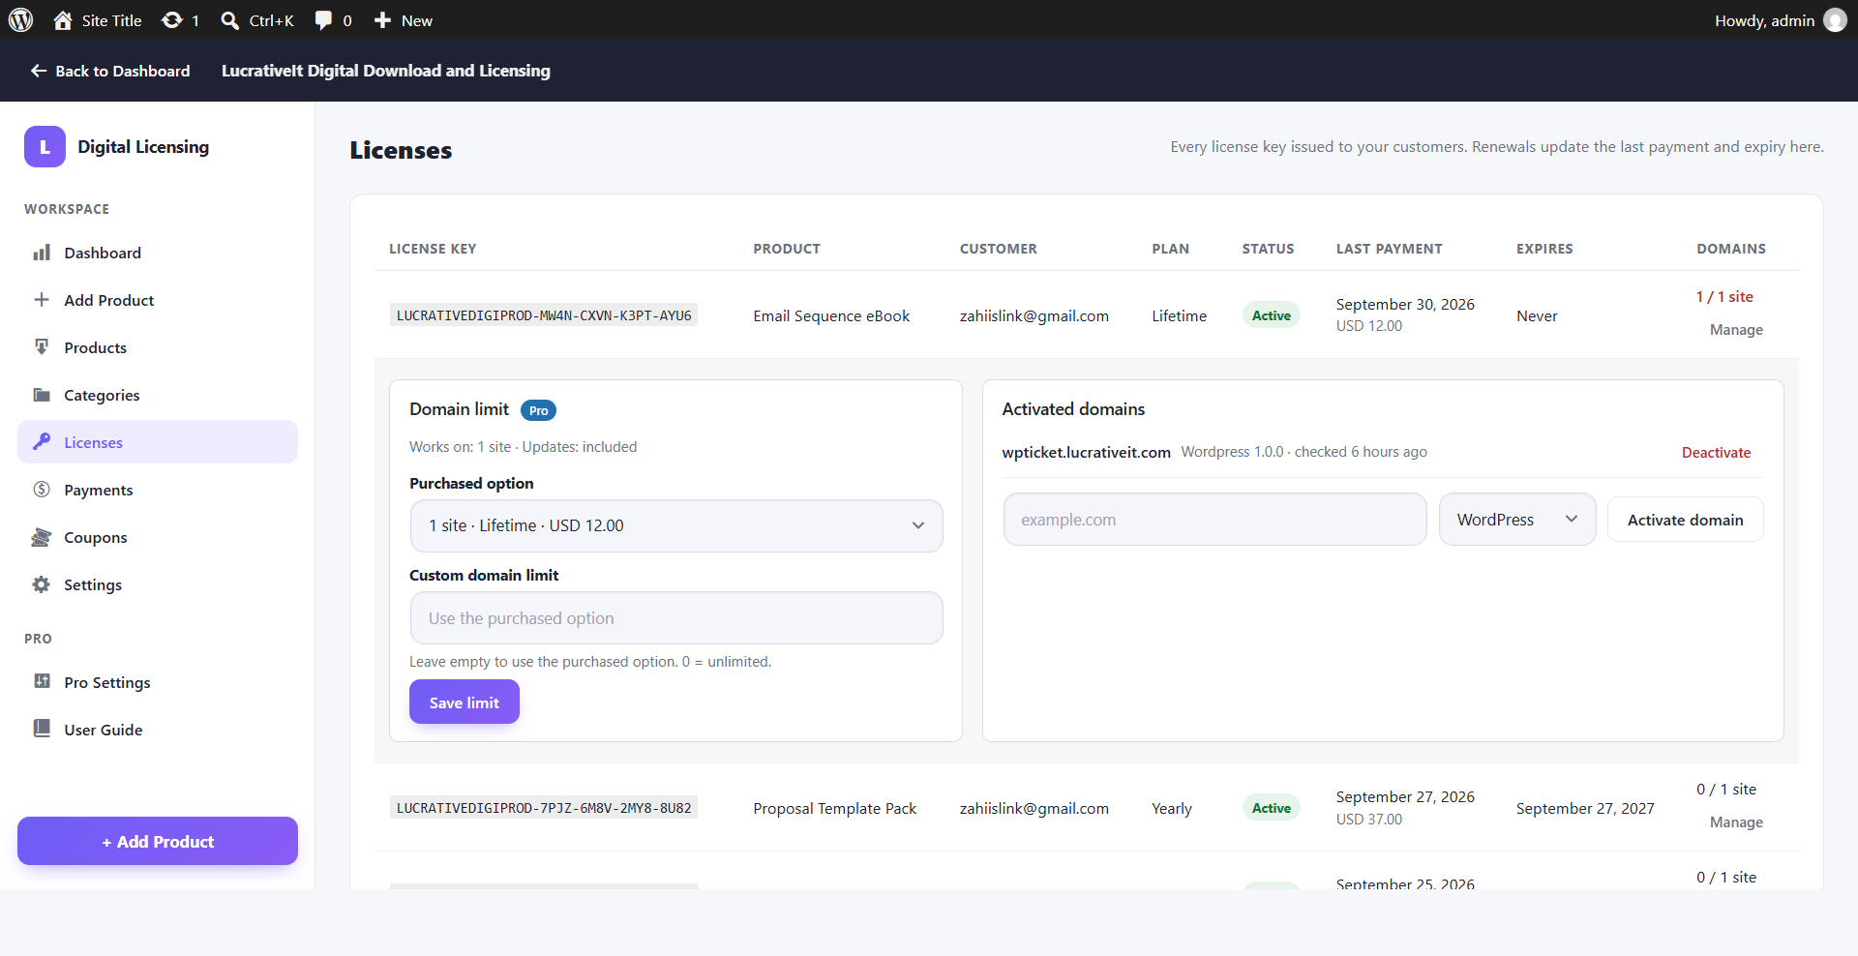Image resolution: width=1858 pixels, height=956 pixels.
Task: Click the Save limit button
Action: (464, 702)
